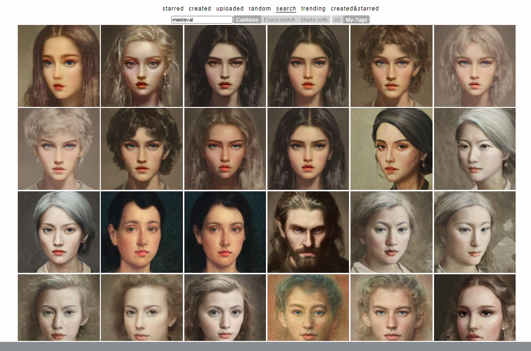
Task: Select the orange pastel portrait with blue-green curls
Action: (x=308, y=307)
